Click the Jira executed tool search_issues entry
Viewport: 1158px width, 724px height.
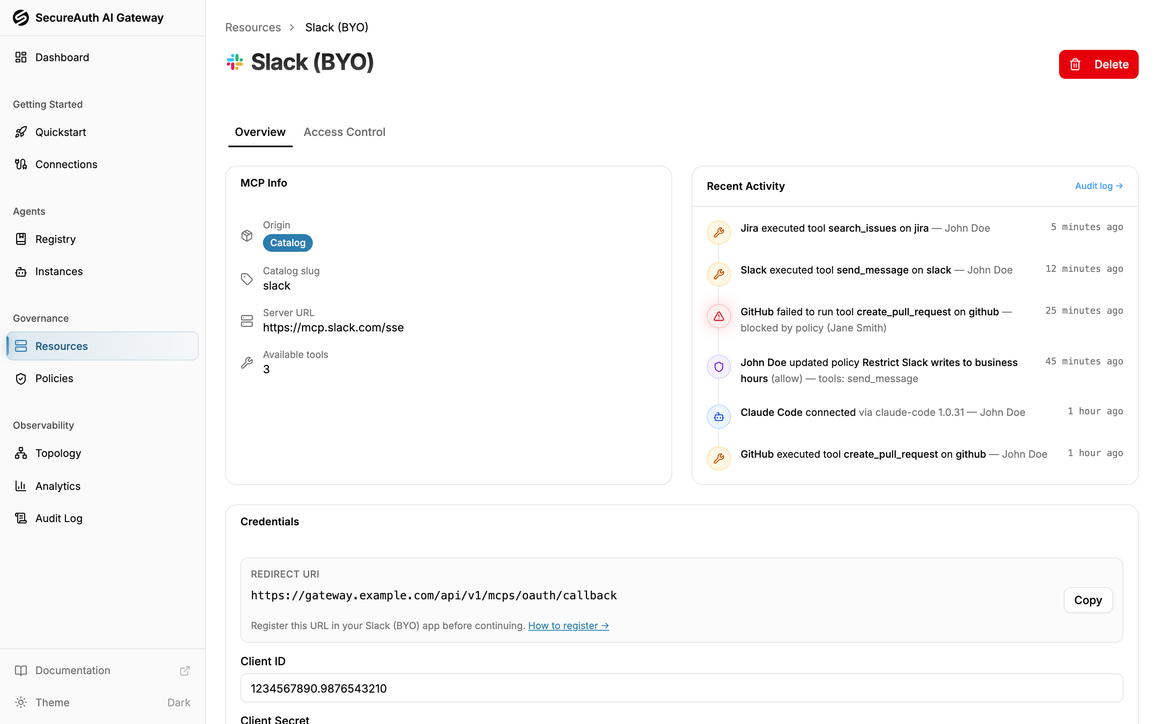point(865,228)
